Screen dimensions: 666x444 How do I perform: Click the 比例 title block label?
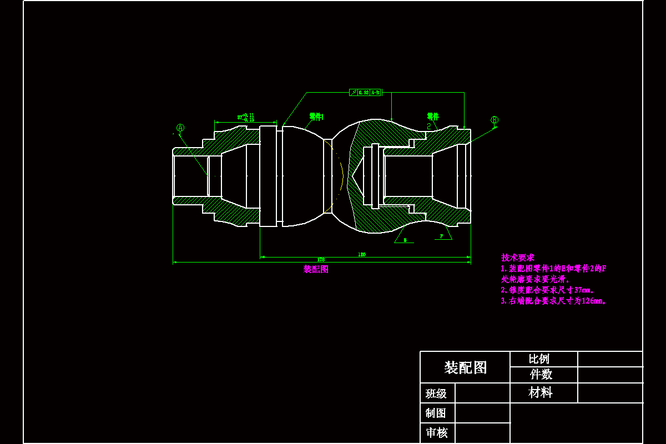click(x=539, y=359)
